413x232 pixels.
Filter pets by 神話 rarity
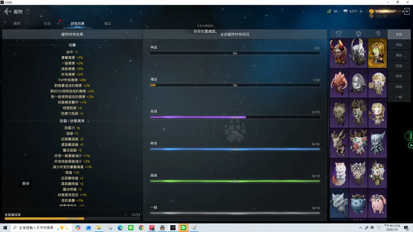[399, 45]
